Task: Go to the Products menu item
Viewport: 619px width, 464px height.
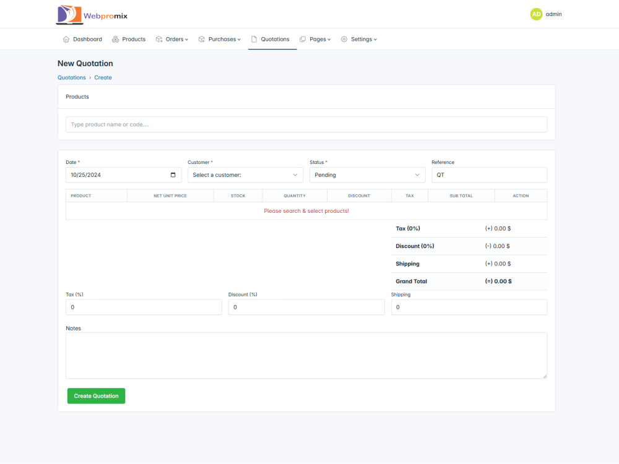Action: 129,39
